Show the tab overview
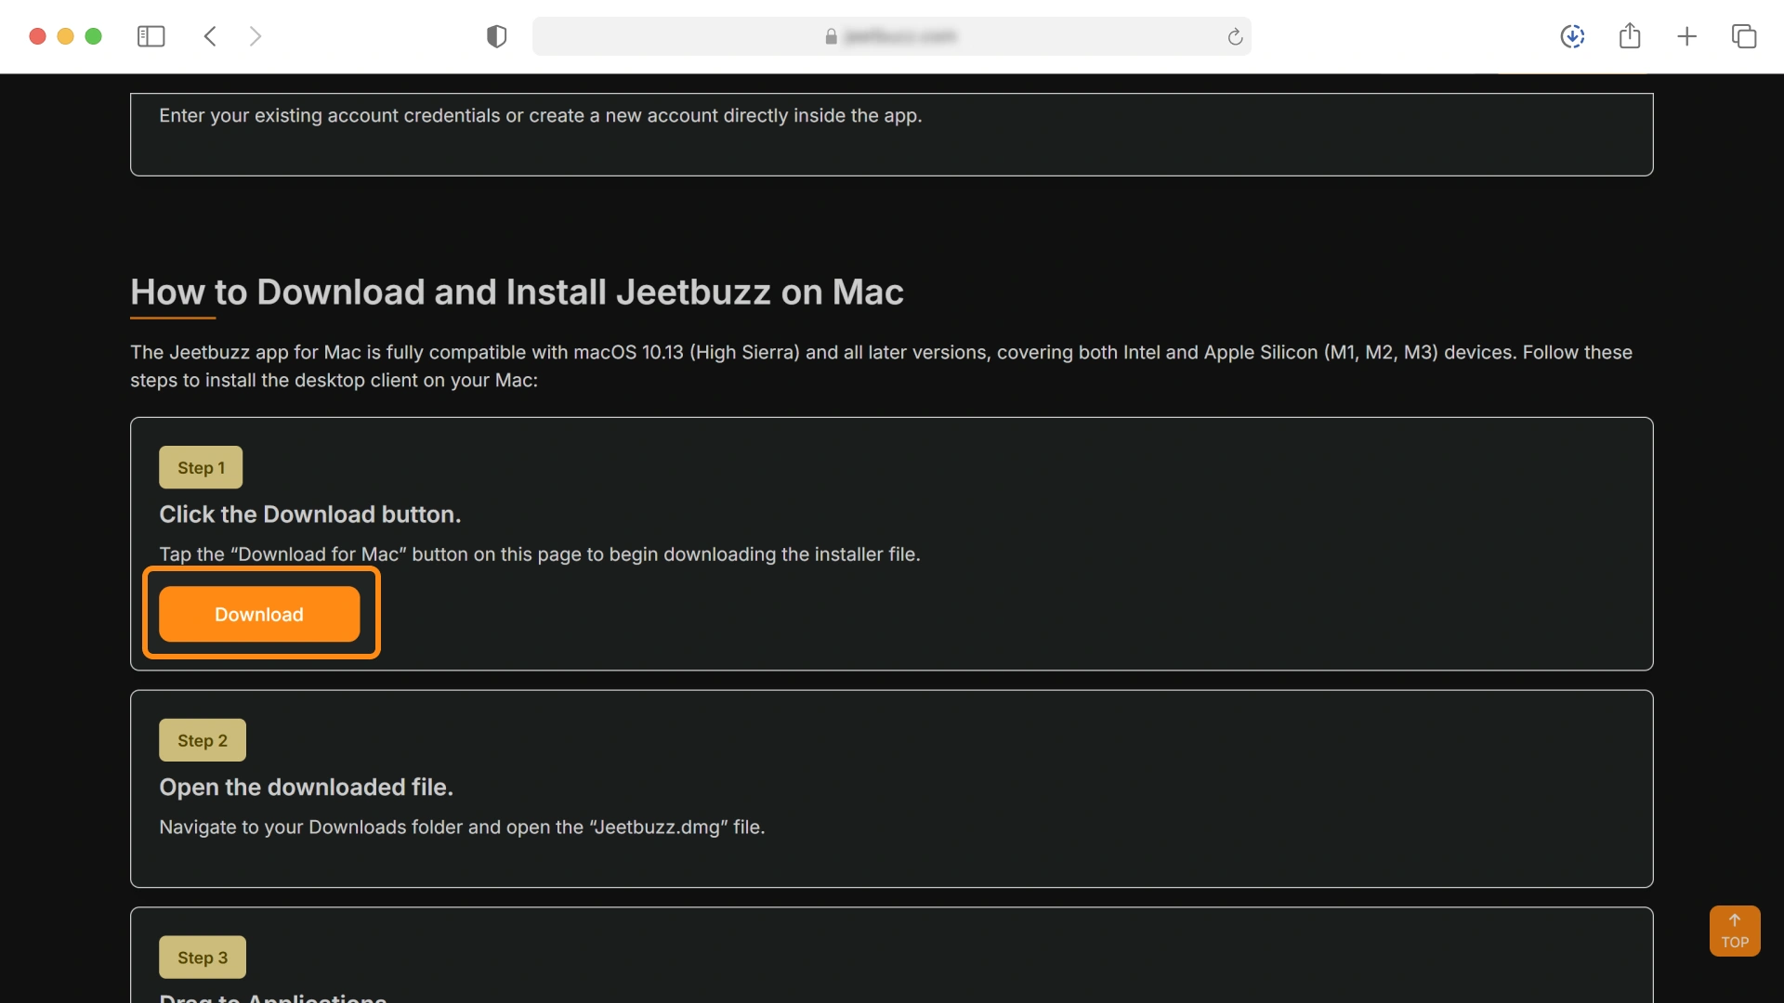The width and height of the screenshot is (1784, 1003). click(x=1744, y=36)
